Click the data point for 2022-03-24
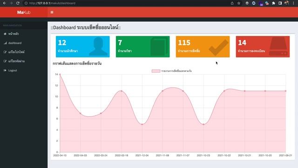Image resolution: width=298 pixels, height=168 pixels. [101, 113]
